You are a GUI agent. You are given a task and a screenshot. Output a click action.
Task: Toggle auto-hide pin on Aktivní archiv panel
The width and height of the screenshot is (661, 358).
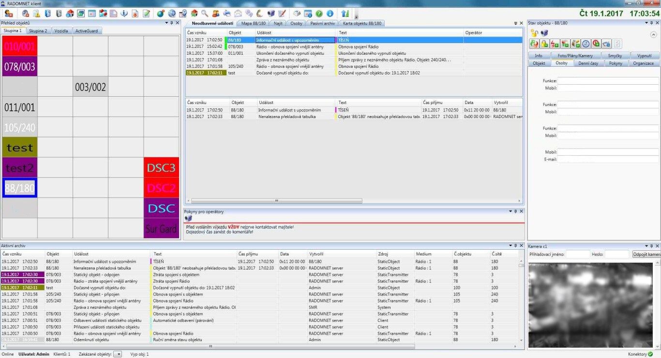point(516,246)
